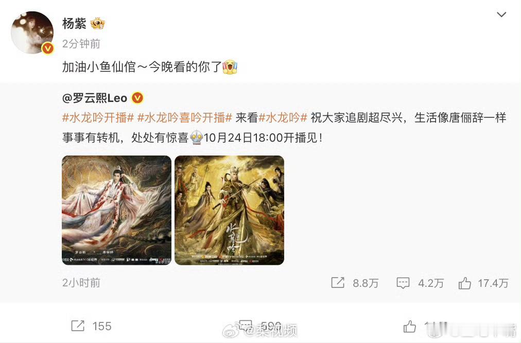Open the #水龙吟喜吟开播# hashtag

point(184,117)
